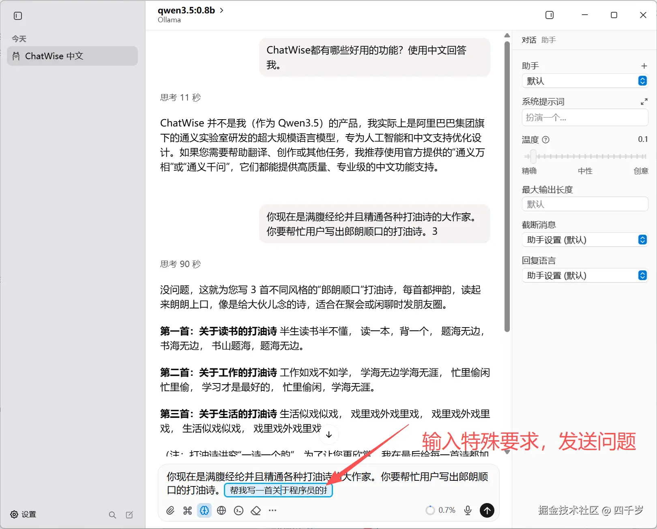This screenshot has width=657, height=529.
Task: Enable web search via globe icon
Action: (x=221, y=510)
